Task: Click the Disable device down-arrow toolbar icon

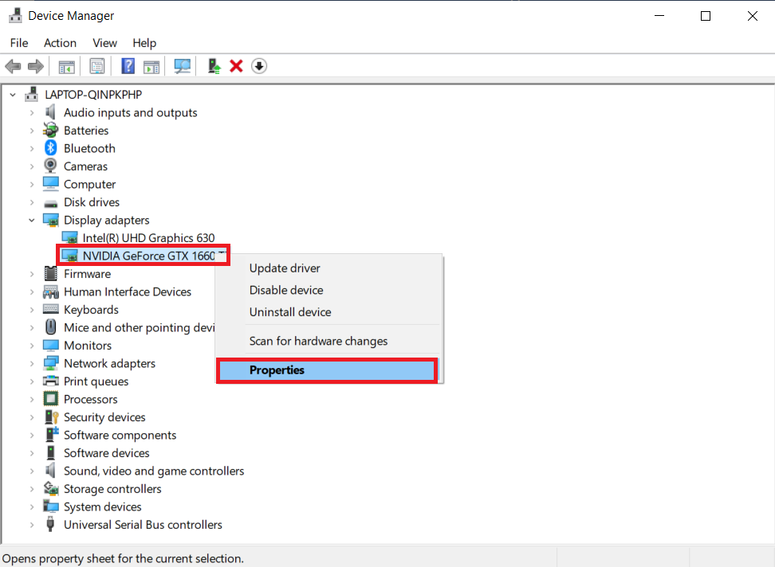Action: click(x=258, y=66)
